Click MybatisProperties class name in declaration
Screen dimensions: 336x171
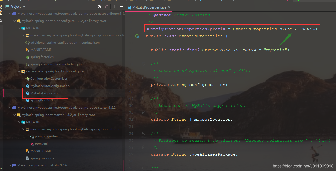201,36
